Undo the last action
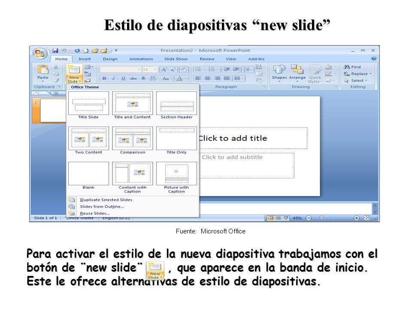The height and width of the screenshot is (309, 412). pyautogui.click(x=64, y=51)
